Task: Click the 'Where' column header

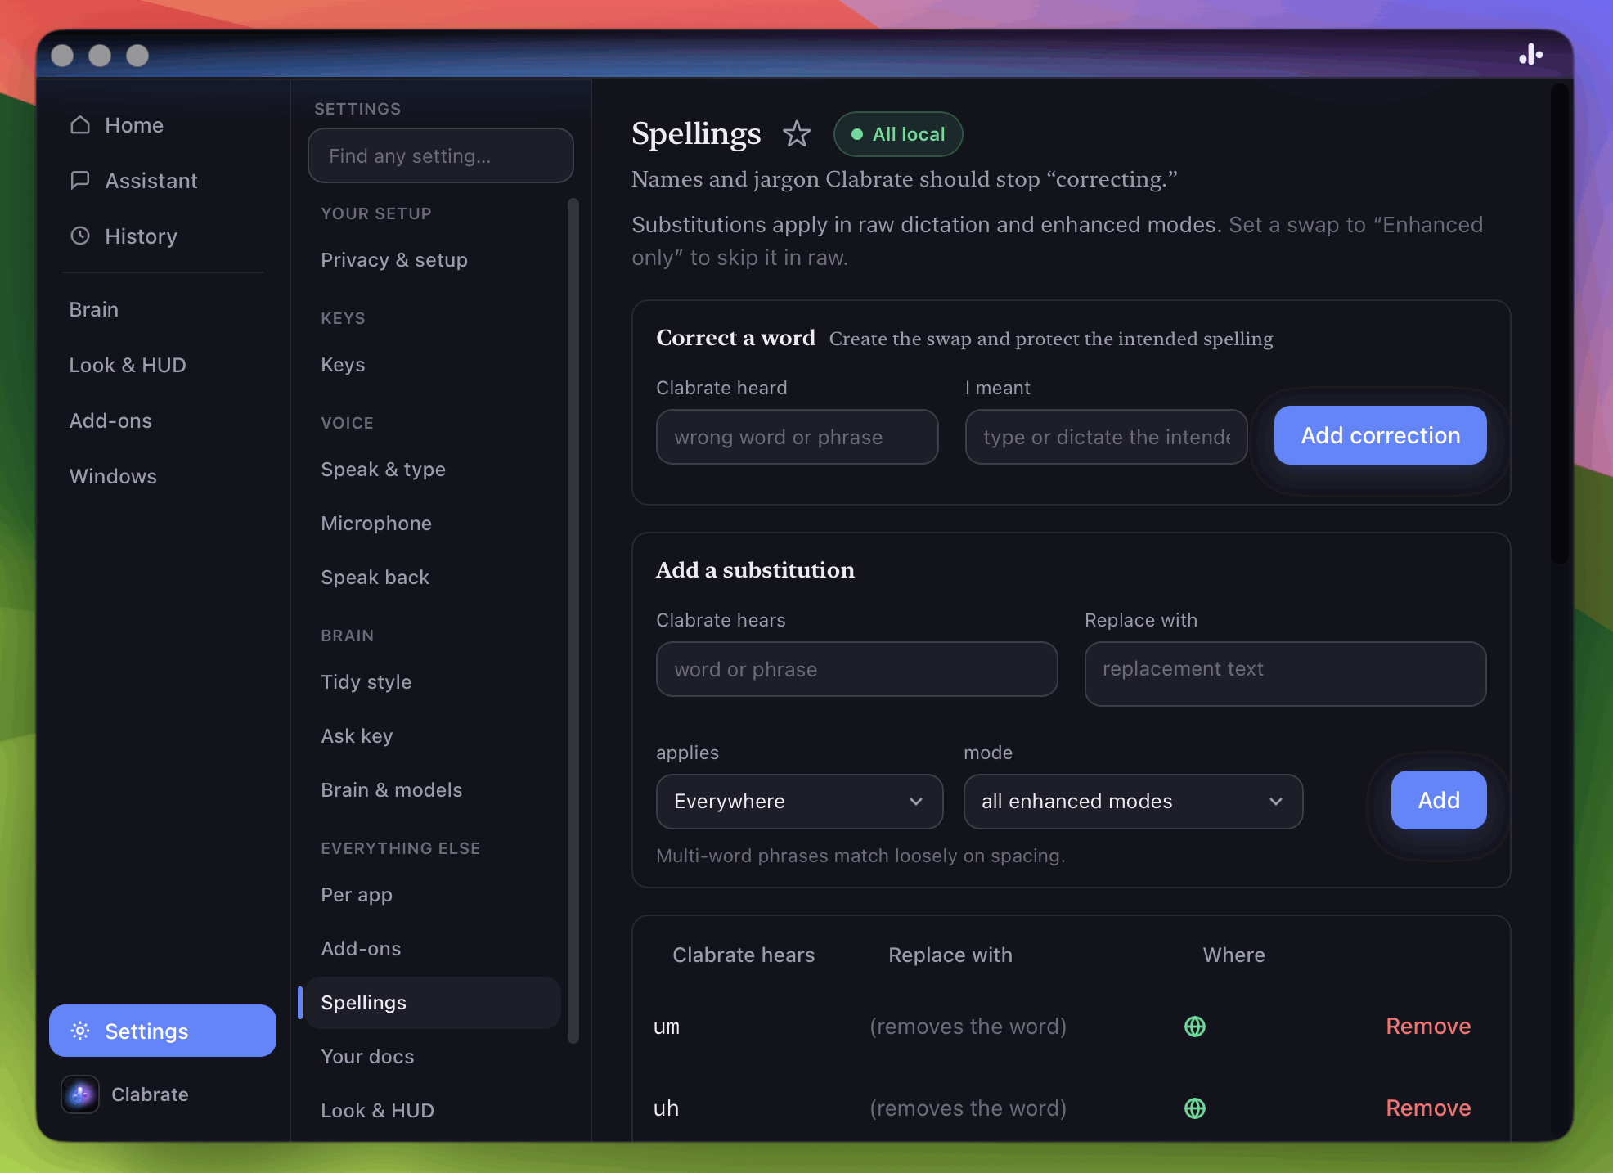Action: (1233, 955)
